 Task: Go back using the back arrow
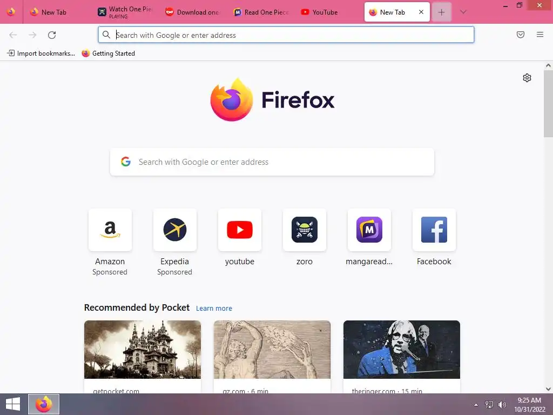click(x=13, y=35)
